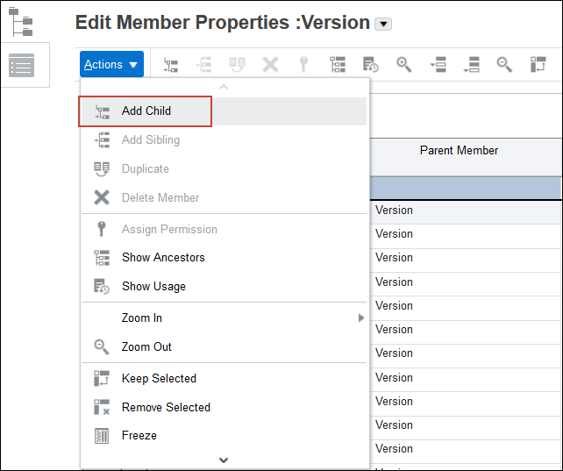The width and height of the screenshot is (563, 471).
Task: Click the first indent-lines toolbar icon after Zoom In
Action: (438, 65)
